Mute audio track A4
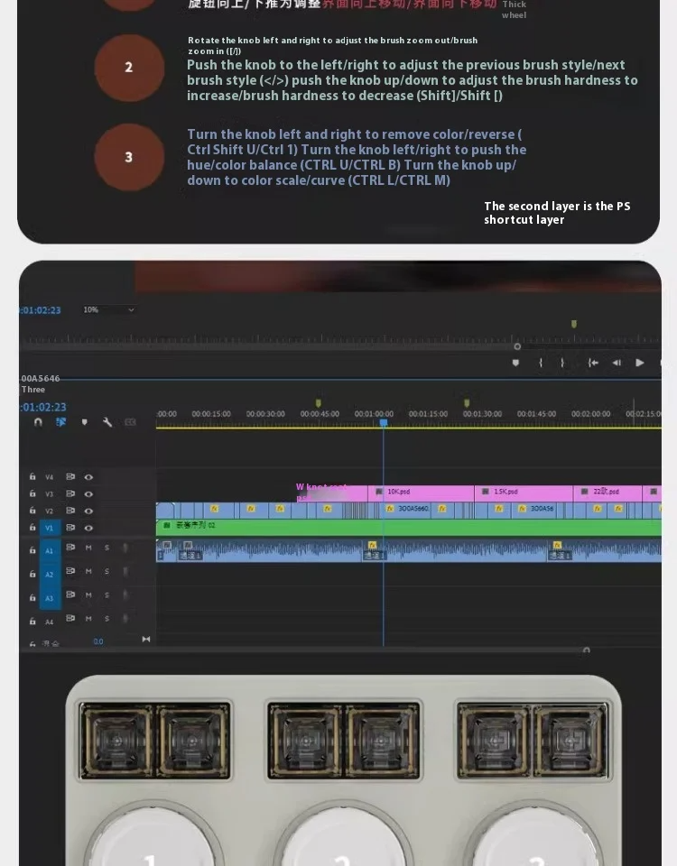This screenshot has width=677, height=866. point(88,619)
